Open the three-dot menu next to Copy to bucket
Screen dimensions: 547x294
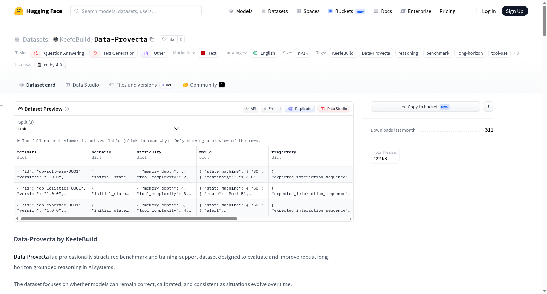(488, 107)
